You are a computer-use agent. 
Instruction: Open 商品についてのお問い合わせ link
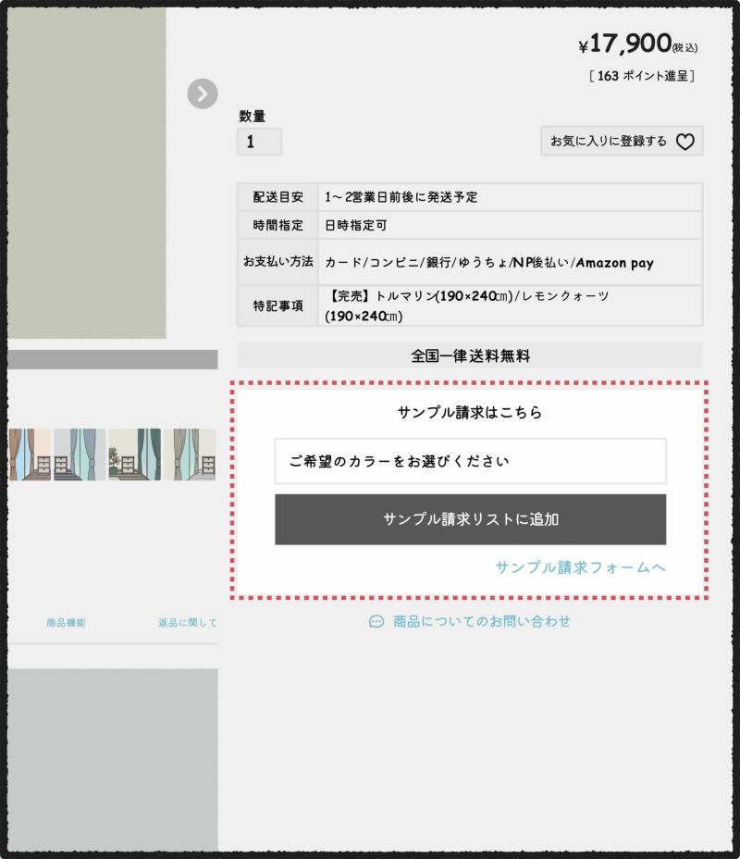pyautogui.click(x=482, y=621)
